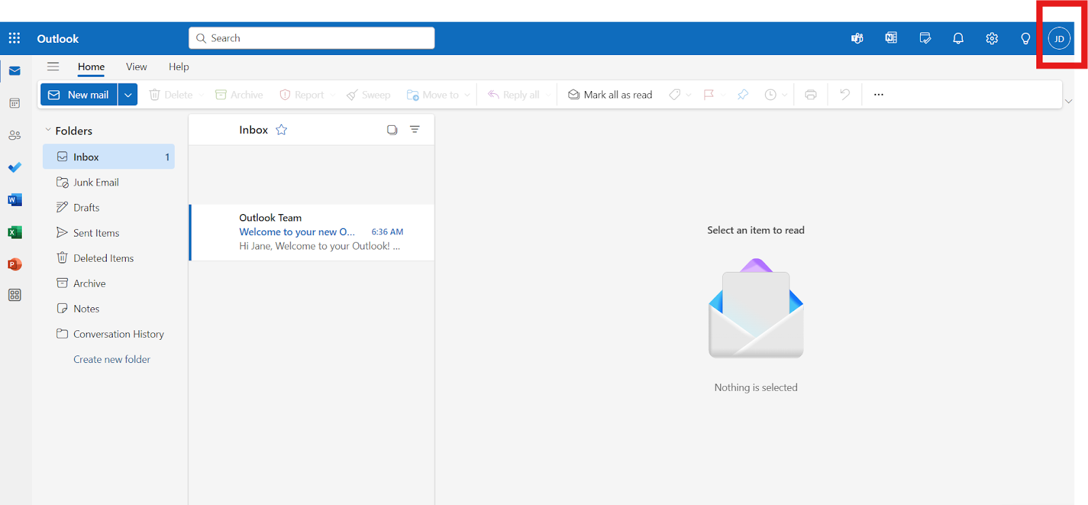The image size is (1088, 505).
Task: Click the Inbox heading in message list
Action: [x=254, y=130]
